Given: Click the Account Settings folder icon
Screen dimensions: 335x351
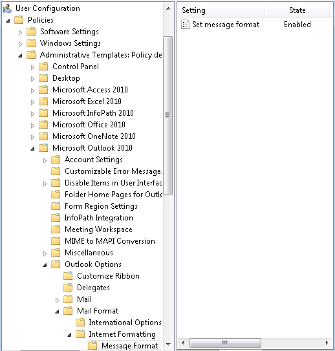Looking at the screenshot, I should pos(56,160).
